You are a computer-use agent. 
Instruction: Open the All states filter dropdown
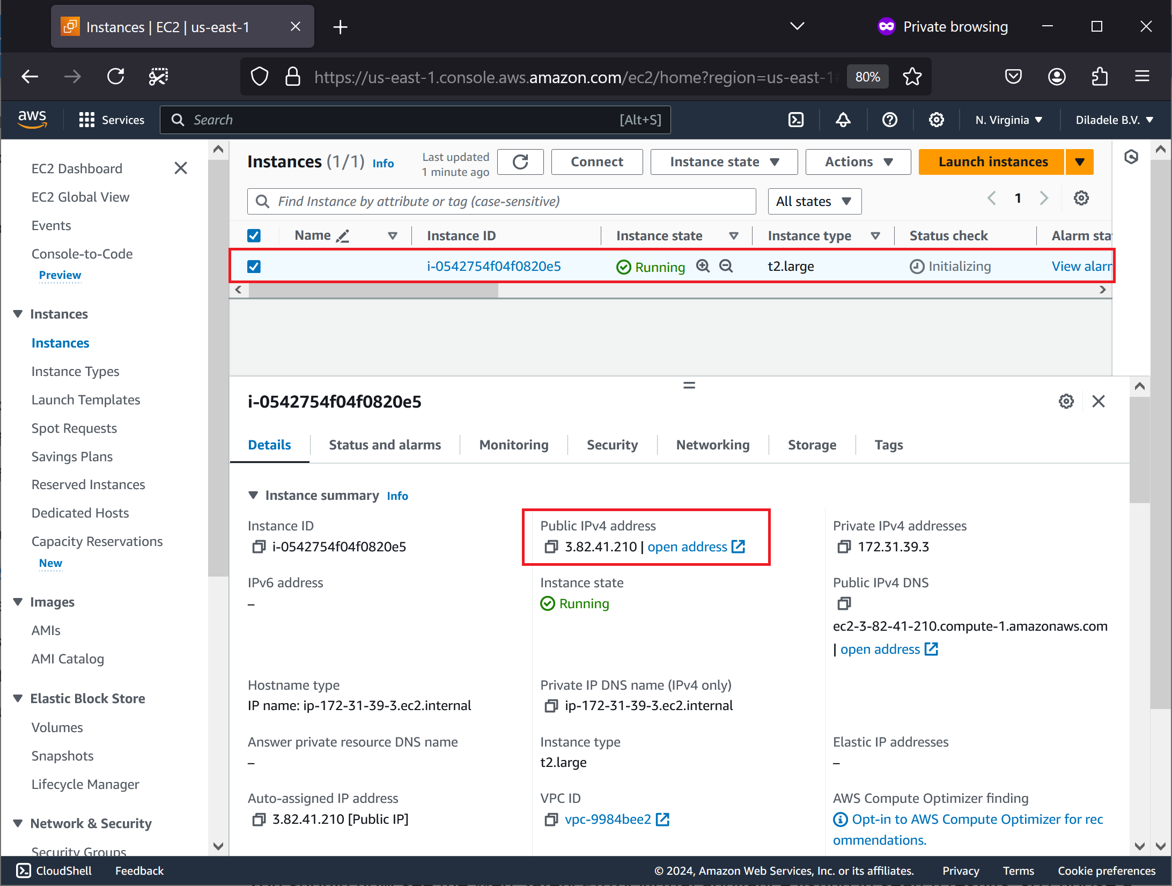pyautogui.click(x=814, y=202)
